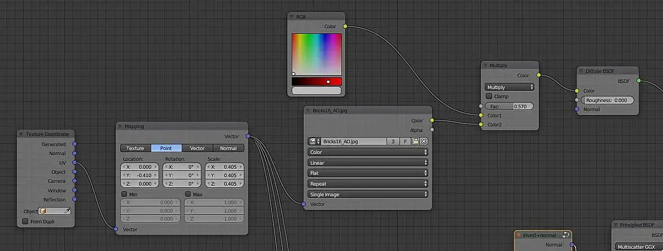Click the Mapping node Vector input socket
The height and width of the screenshot is (251, 663).
pyautogui.click(x=116, y=229)
